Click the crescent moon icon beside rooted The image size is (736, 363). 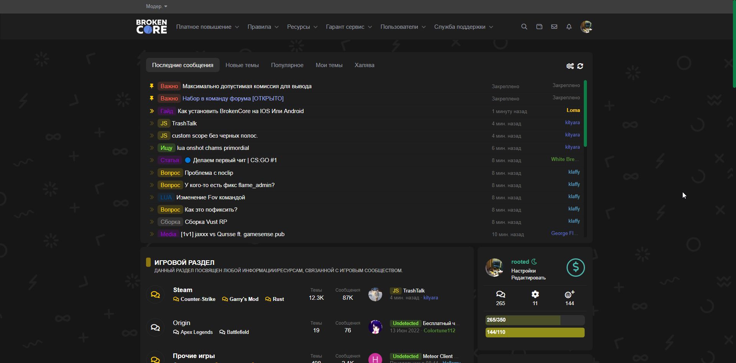(x=534, y=262)
